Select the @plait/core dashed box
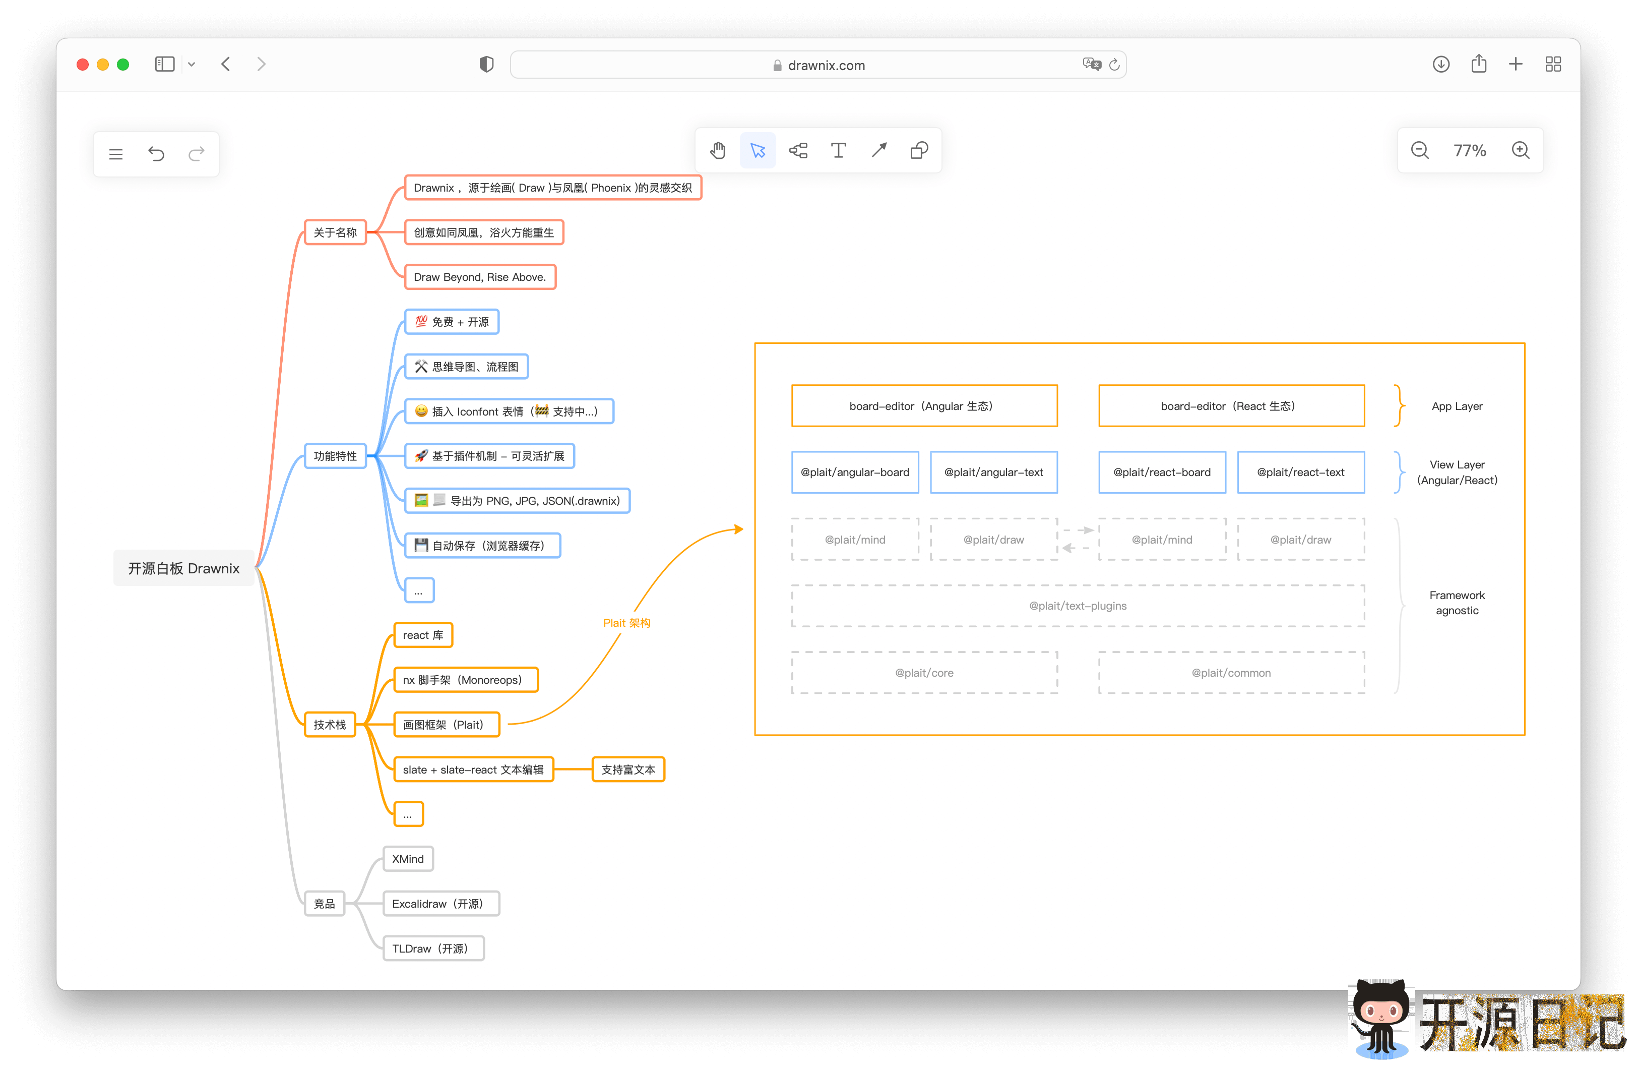 pos(924,673)
